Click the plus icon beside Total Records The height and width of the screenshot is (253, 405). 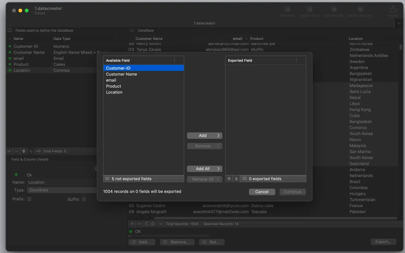[132, 224]
